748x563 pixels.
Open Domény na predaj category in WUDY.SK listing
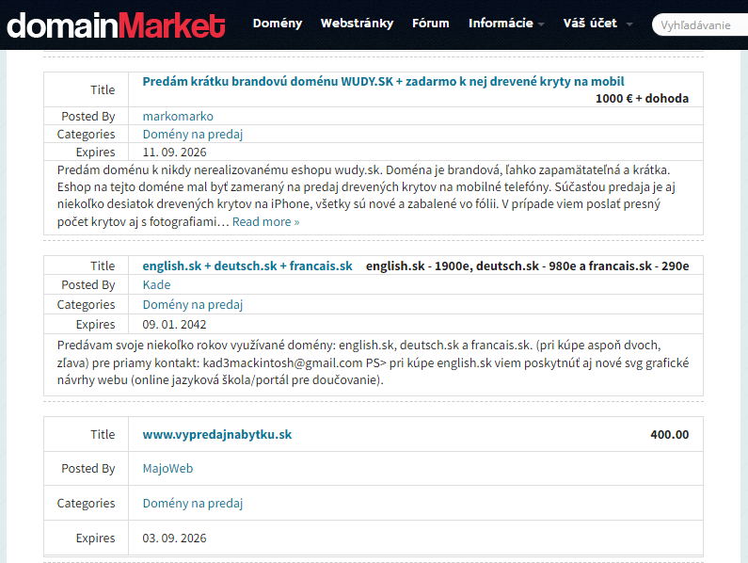(x=193, y=135)
